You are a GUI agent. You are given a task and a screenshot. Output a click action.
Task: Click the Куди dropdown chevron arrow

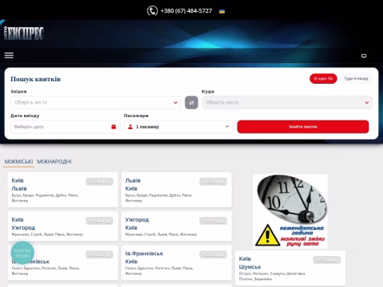[x=366, y=103]
